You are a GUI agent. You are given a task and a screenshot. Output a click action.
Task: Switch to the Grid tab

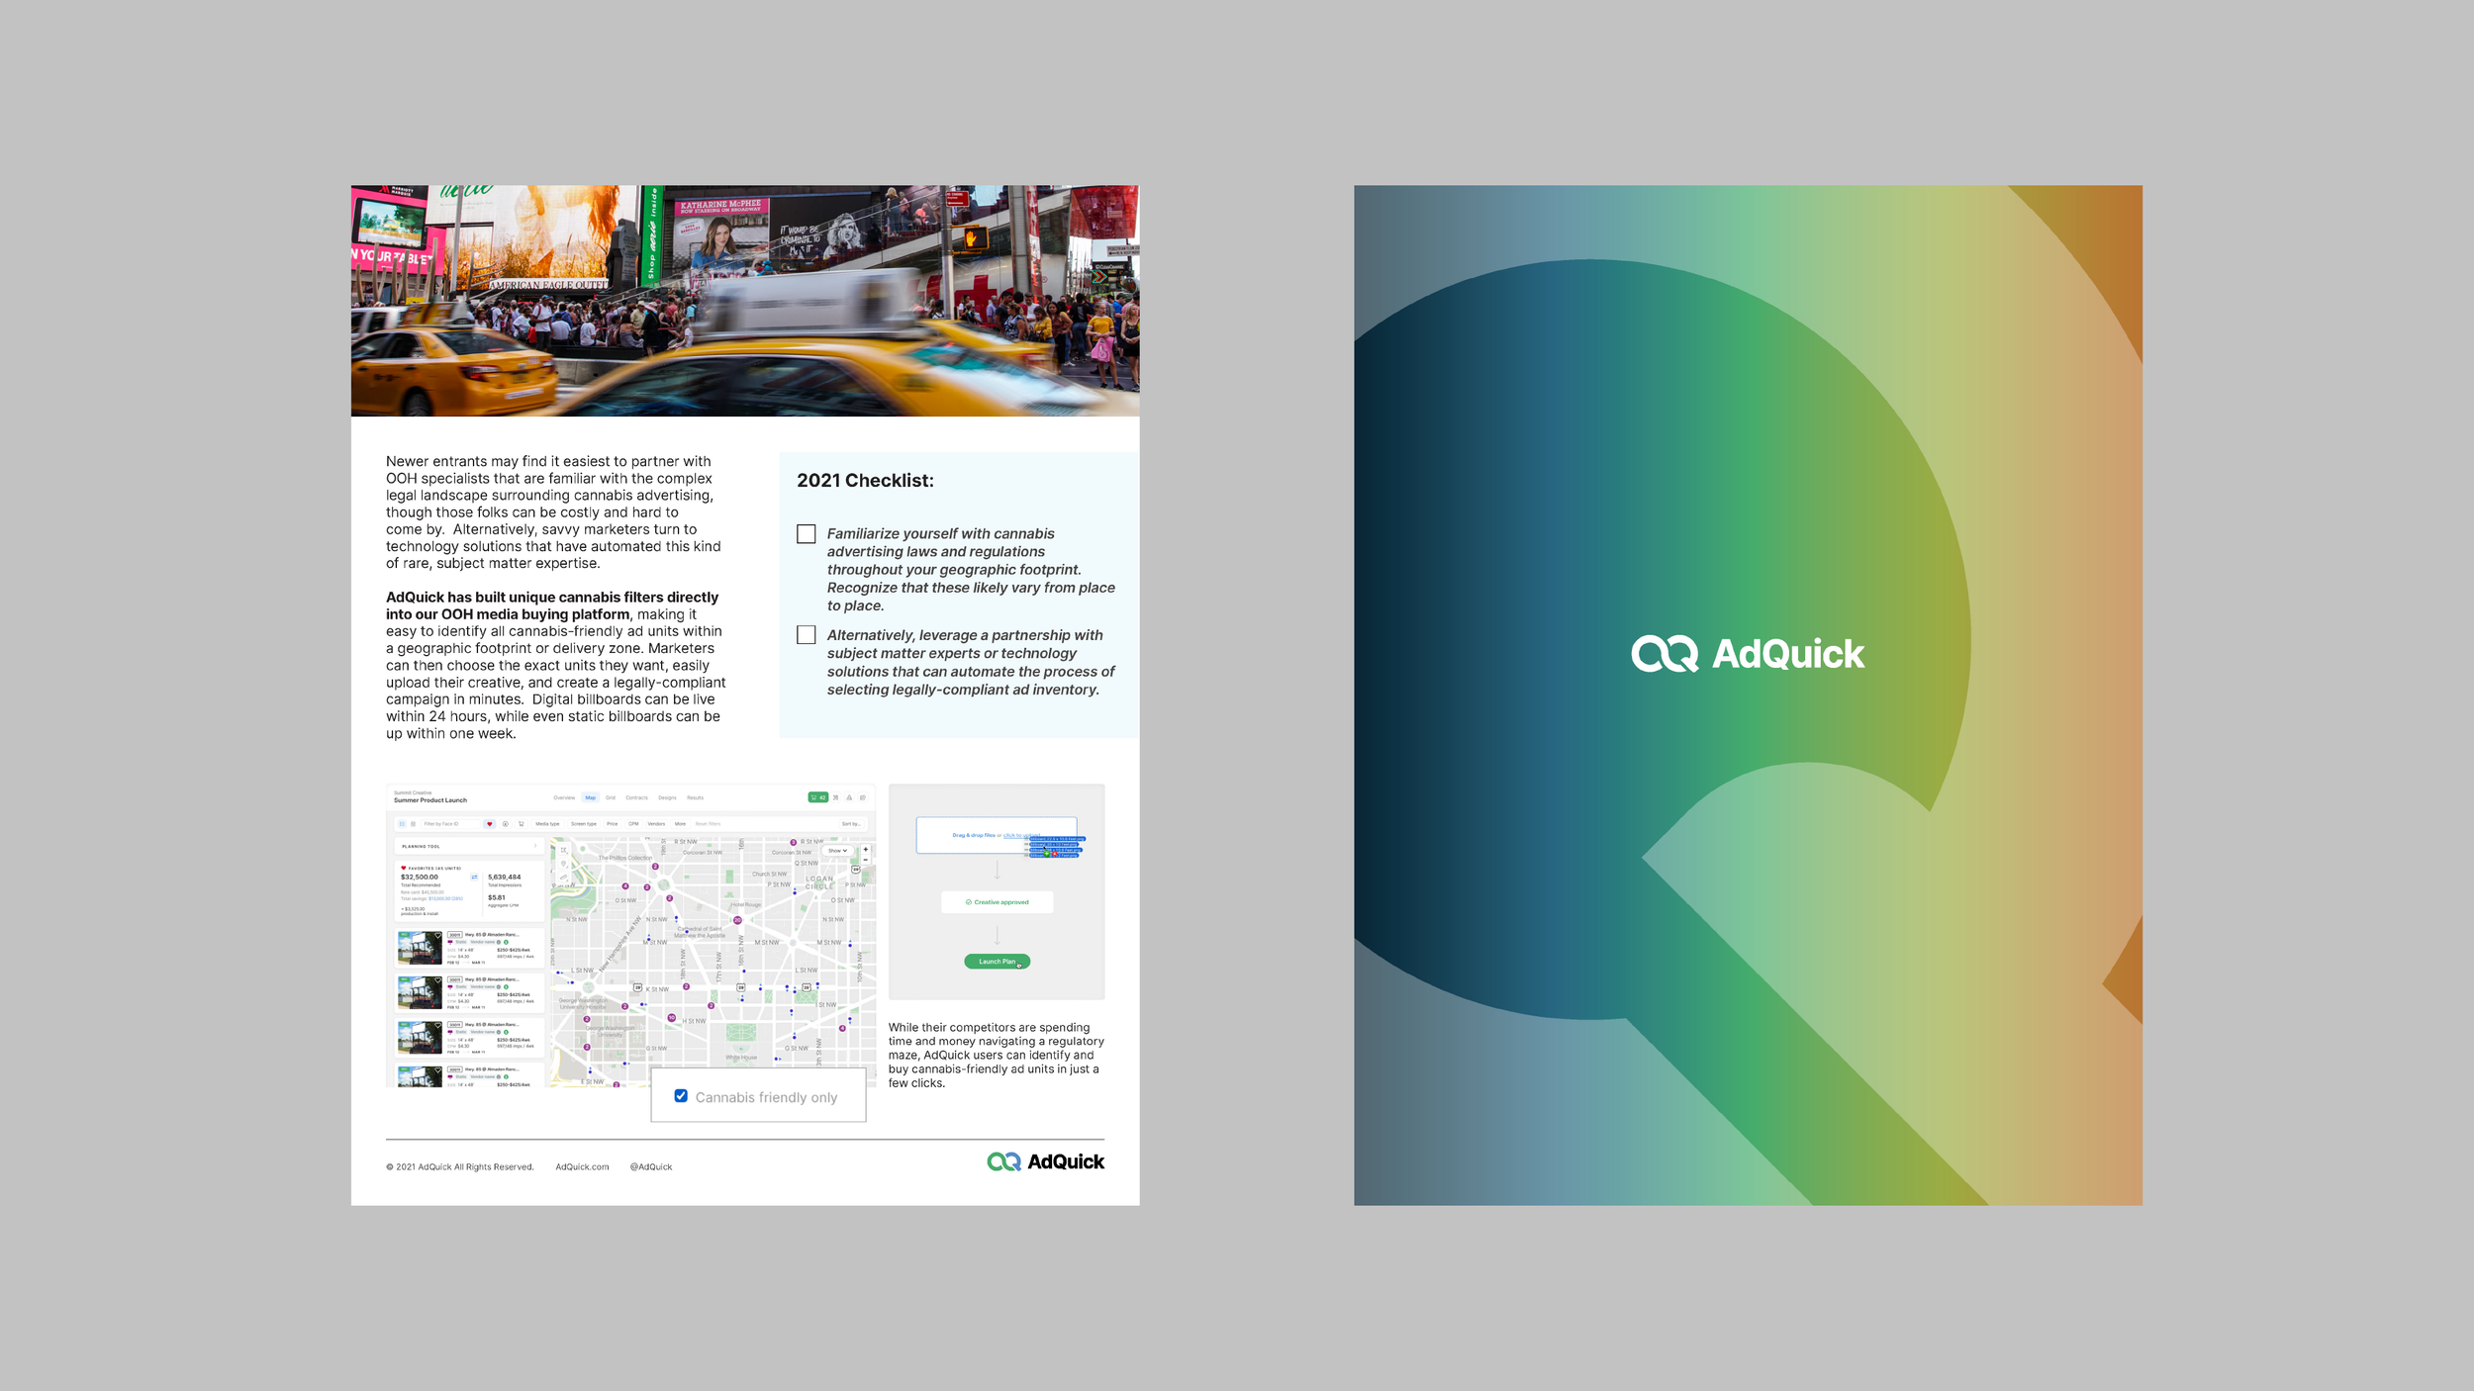click(x=611, y=797)
